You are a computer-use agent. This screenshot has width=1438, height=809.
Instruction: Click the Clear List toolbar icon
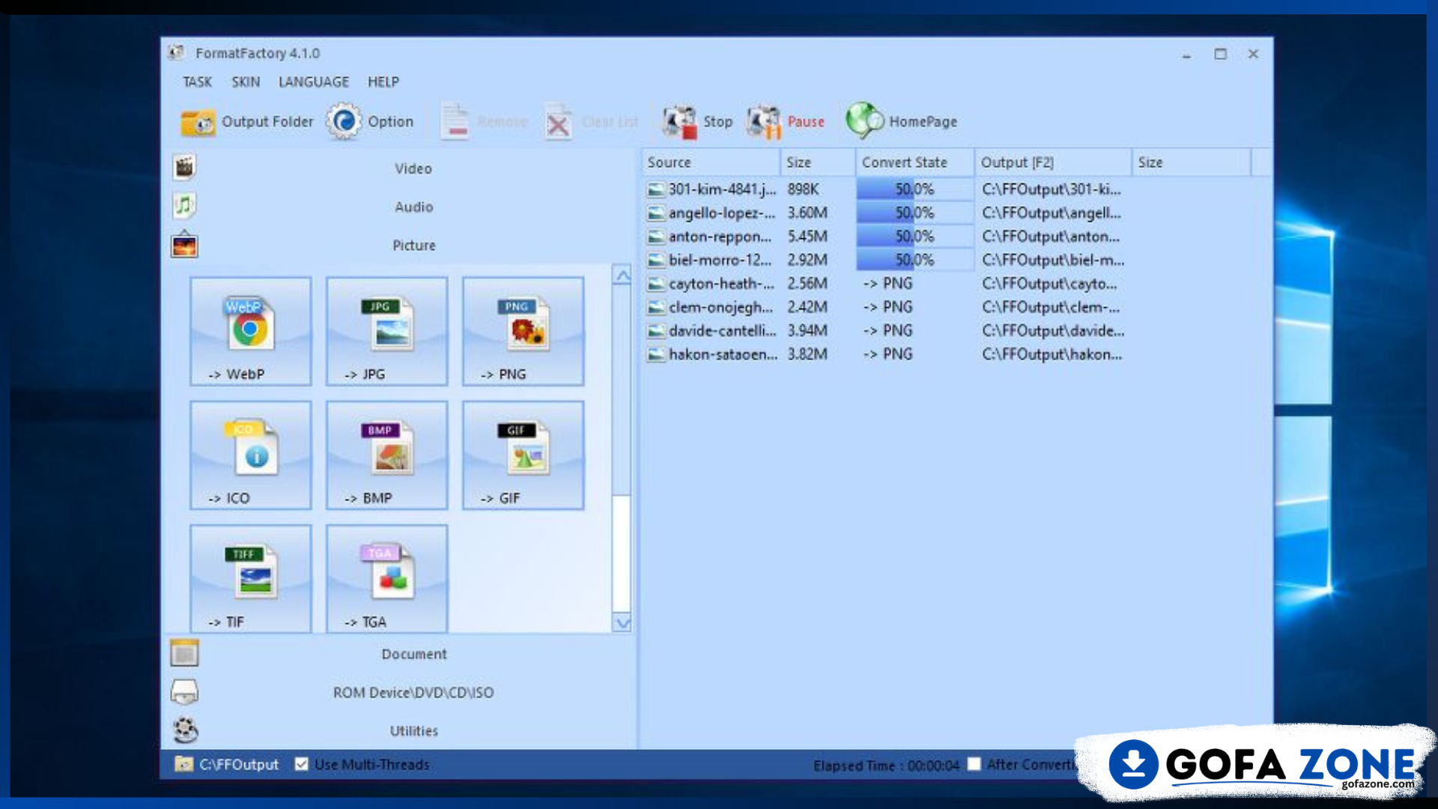[x=558, y=121]
